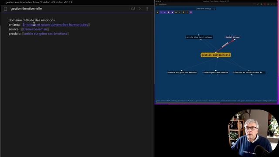Image resolution: width=279 pixels, height=157 pixels.
Task: Click the pencil icon in graph toolbar
Action: (157, 12)
